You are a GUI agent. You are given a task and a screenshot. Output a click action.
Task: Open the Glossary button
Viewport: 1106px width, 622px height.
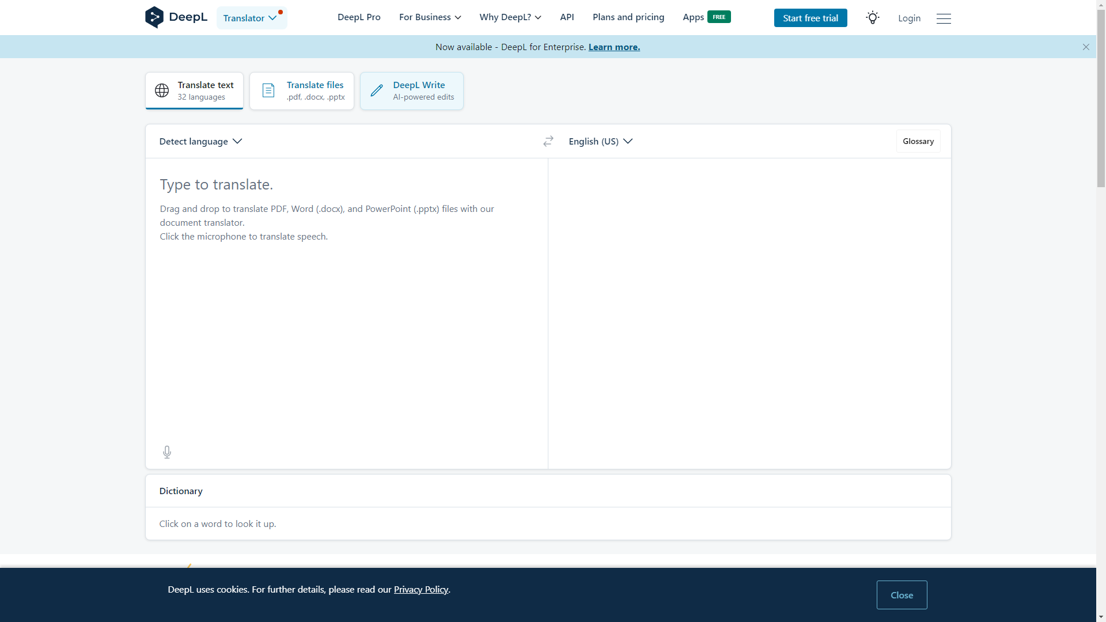pos(918,141)
